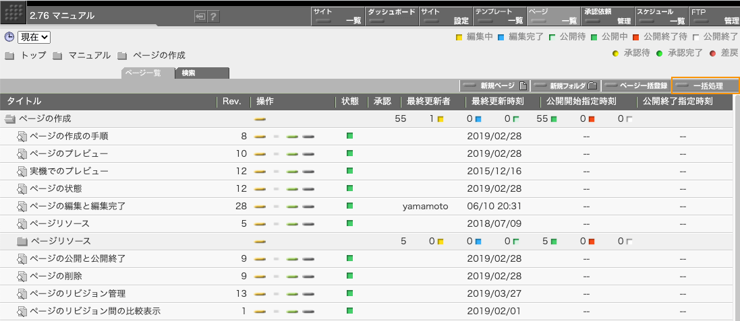Switch to the 検索 tab
The image size is (740, 321).
click(202, 73)
